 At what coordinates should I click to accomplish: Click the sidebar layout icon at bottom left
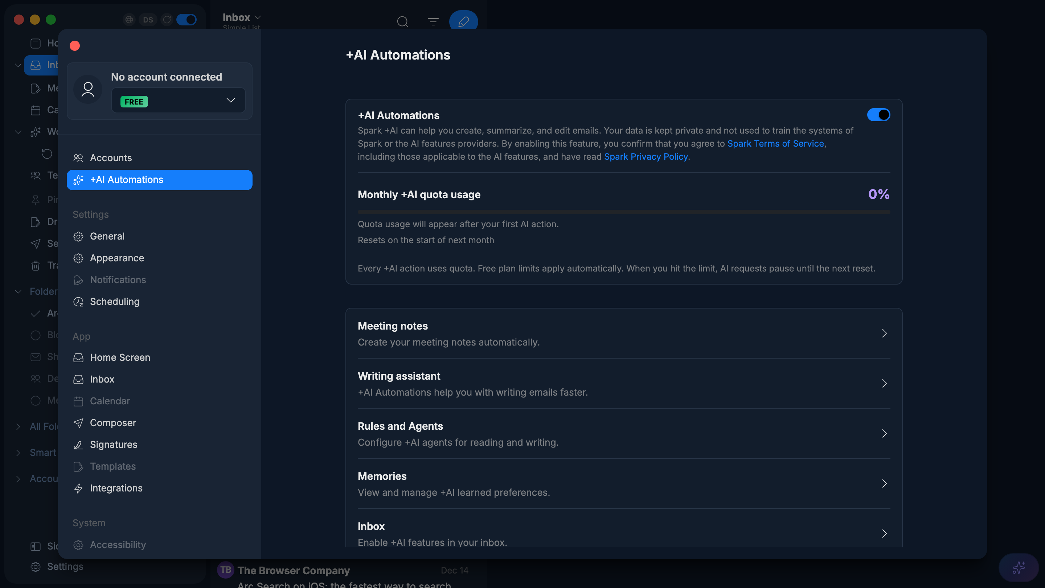point(36,546)
